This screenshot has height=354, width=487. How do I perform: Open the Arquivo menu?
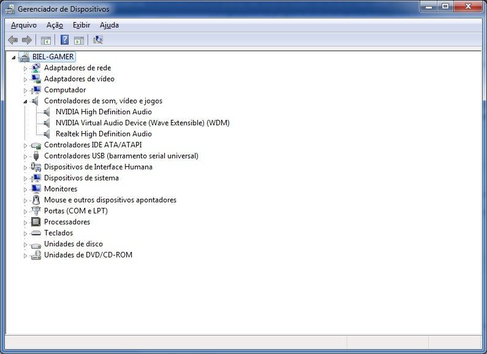24,25
